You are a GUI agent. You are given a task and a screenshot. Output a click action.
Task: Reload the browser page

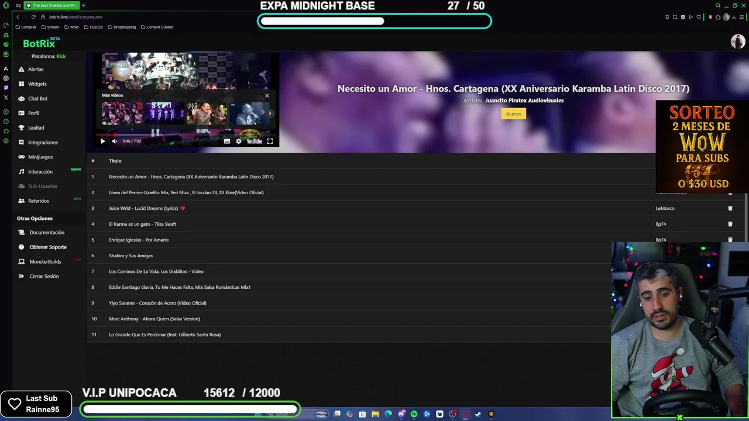(x=33, y=17)
